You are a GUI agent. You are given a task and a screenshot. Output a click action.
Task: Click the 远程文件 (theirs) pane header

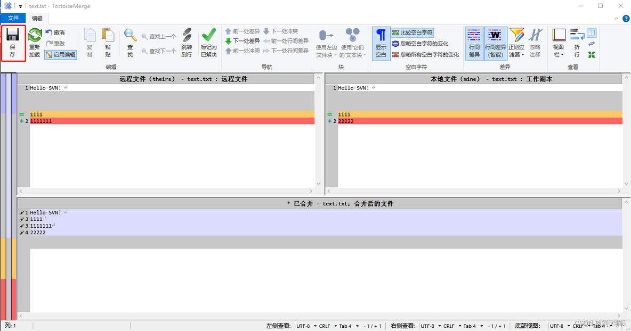(166, 79)
